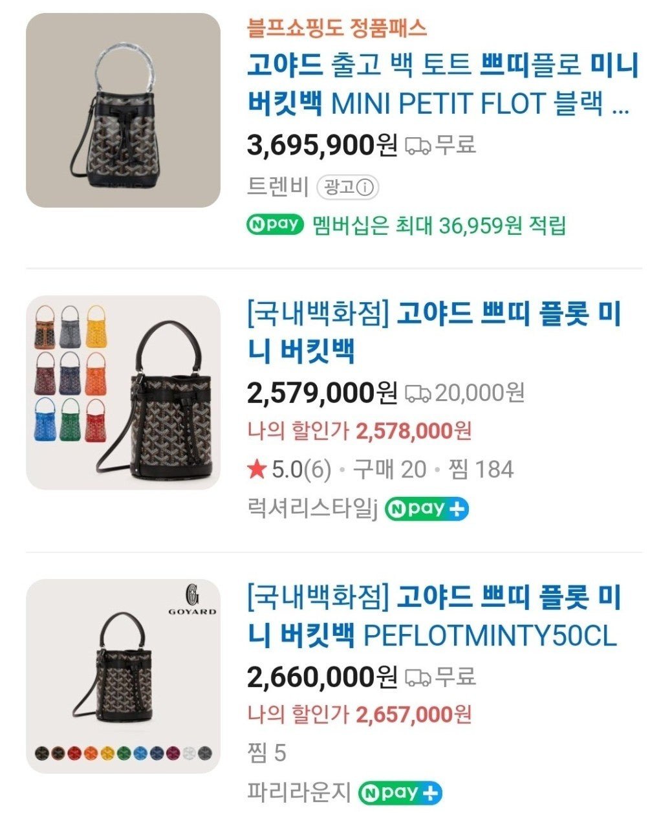Click the truck icon beside 20,000원 shipping

(418, 393)
